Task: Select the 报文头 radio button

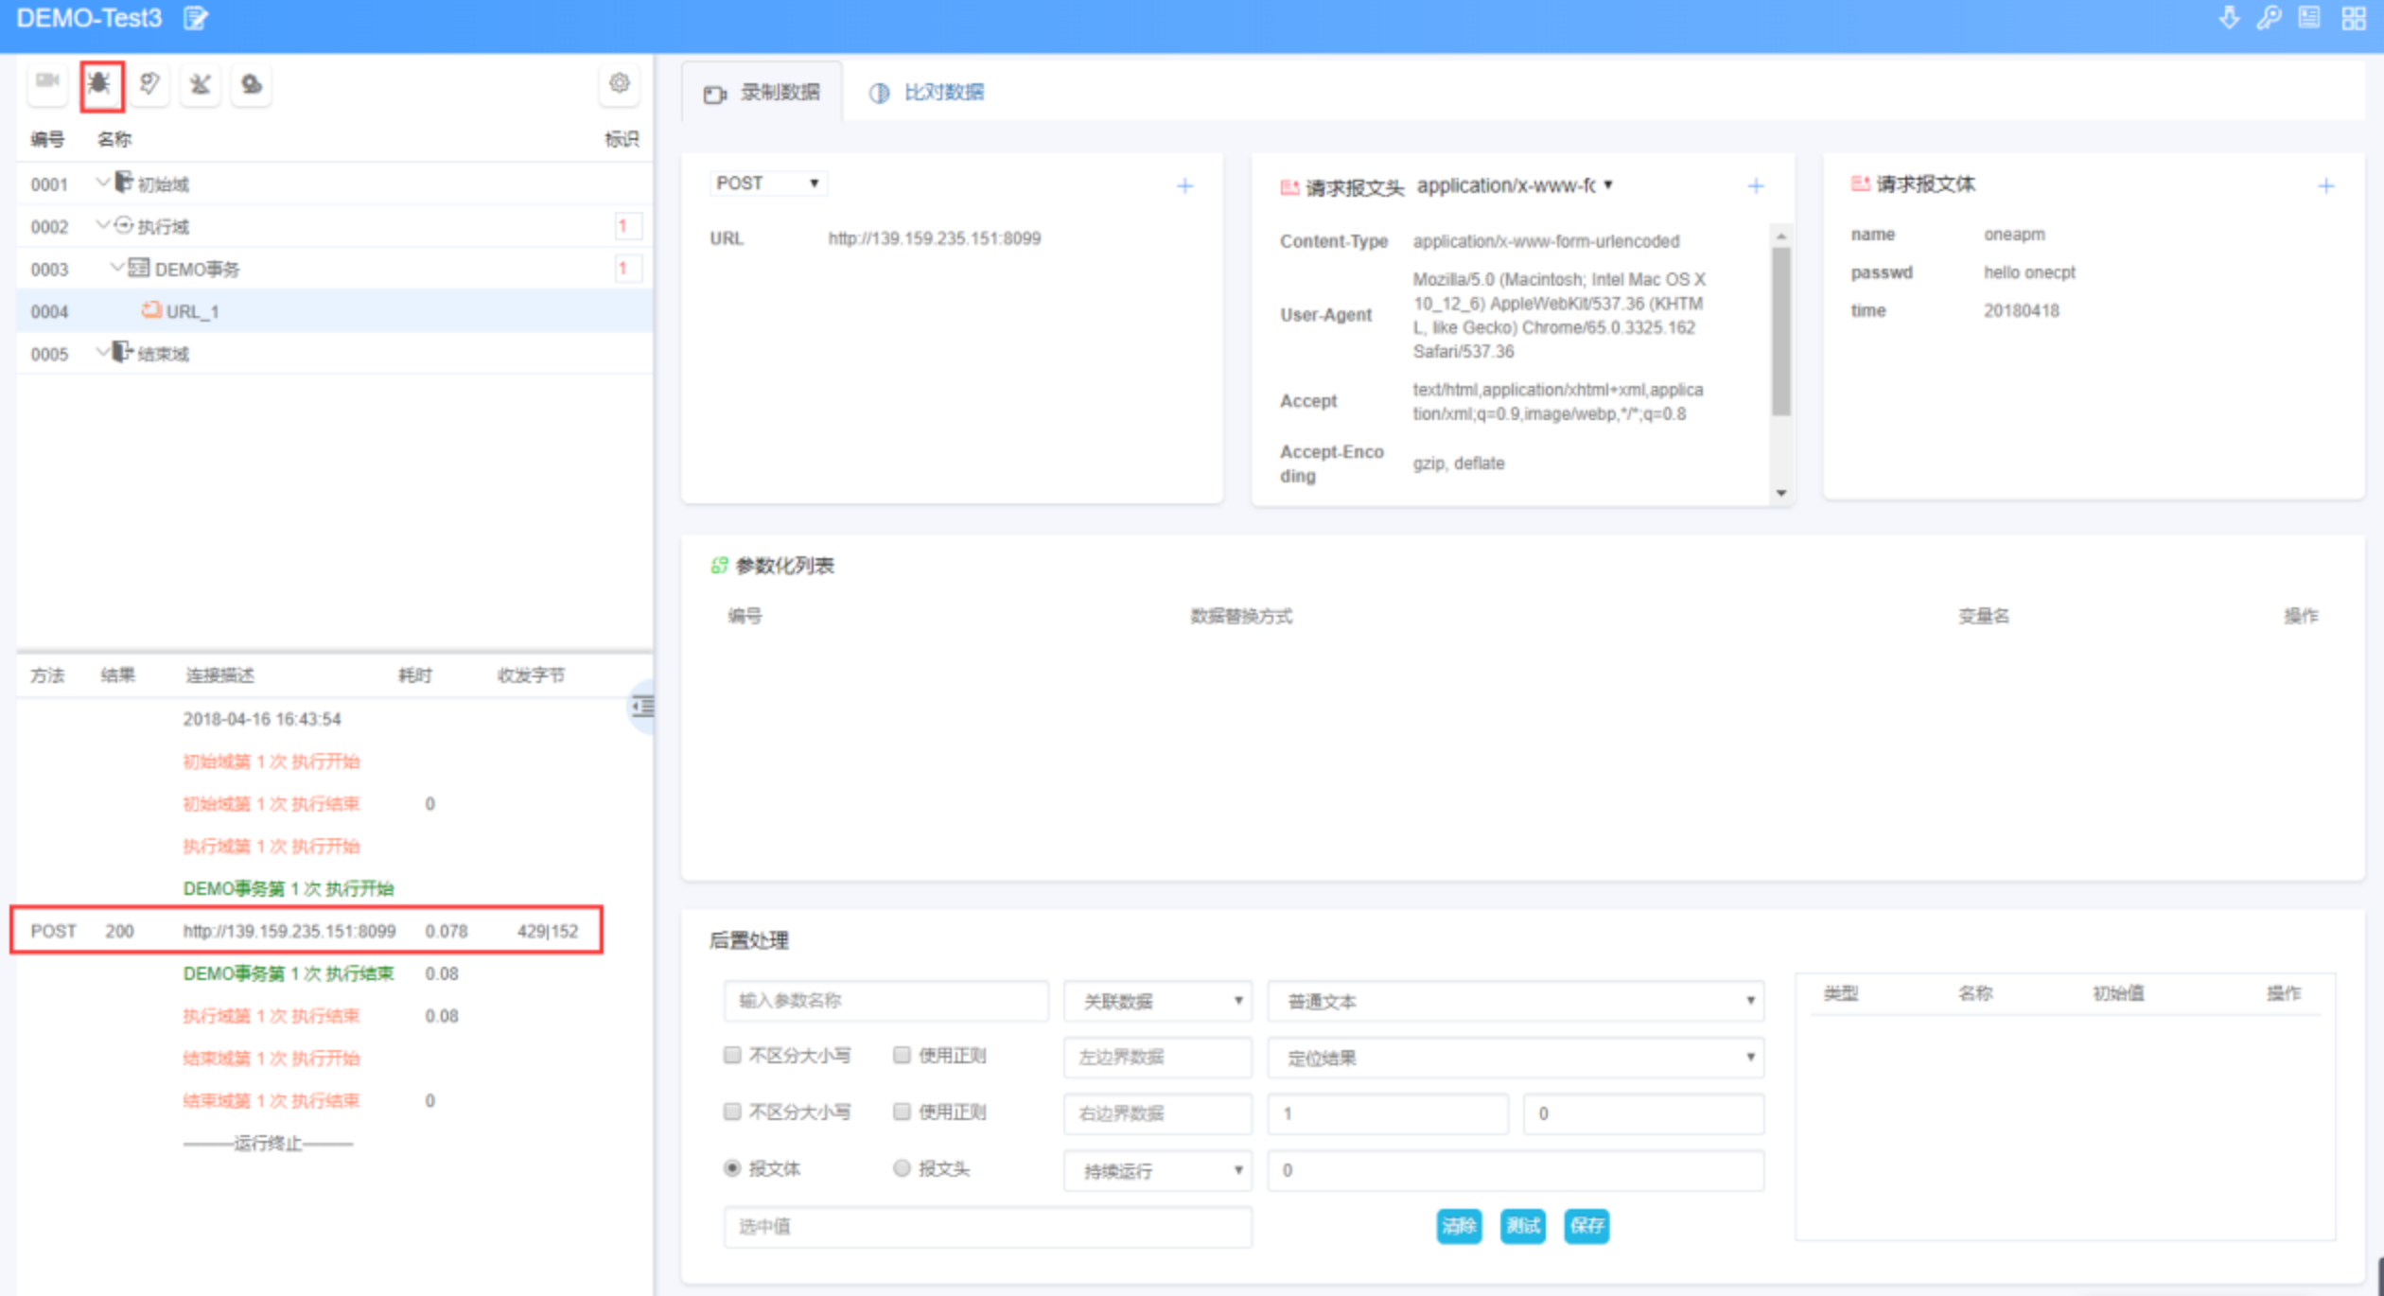Action: (x=902, y=1168)
